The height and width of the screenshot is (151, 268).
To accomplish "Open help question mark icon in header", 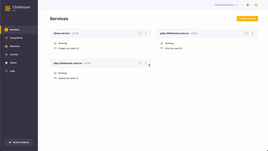I will pos(248,5).
